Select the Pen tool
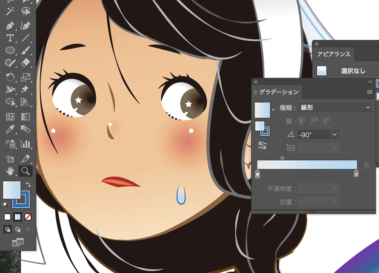The height and width of the screenshot is (273, 379). [10, 26]
